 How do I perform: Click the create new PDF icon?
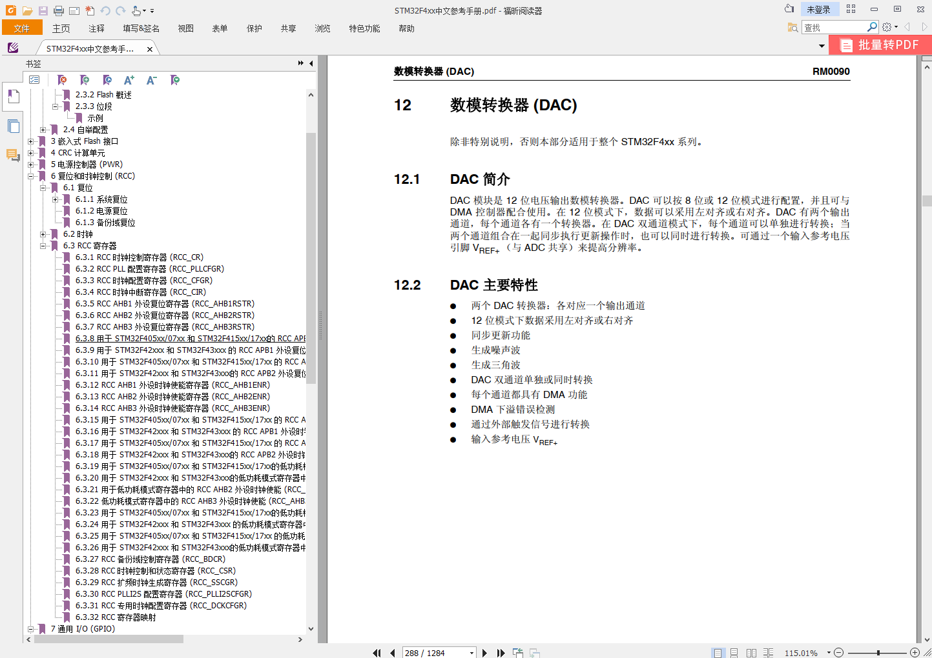pyautogui.click(x=90, y=10)
